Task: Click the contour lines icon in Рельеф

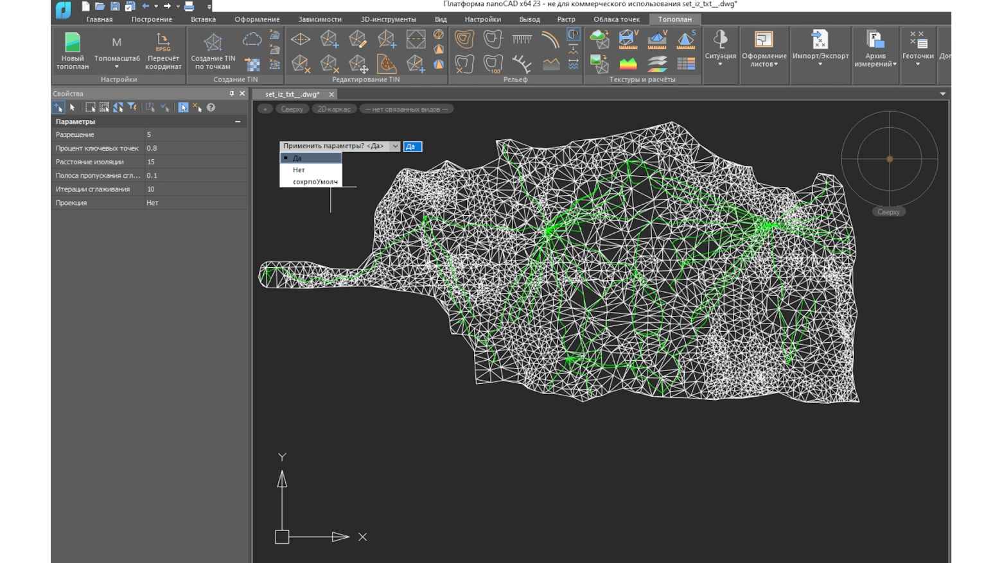Action: pyautogui.click(x=464, y=39)
